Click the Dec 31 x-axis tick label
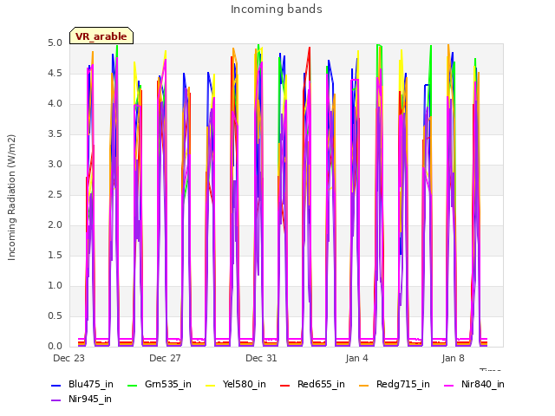Screen dimensions: 555x416 [x=261, y=358]
